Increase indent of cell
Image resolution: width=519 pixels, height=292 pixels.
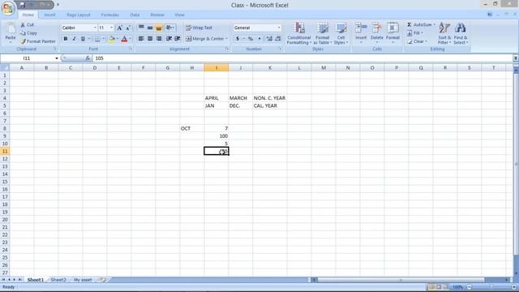click(x=178, y=39)
